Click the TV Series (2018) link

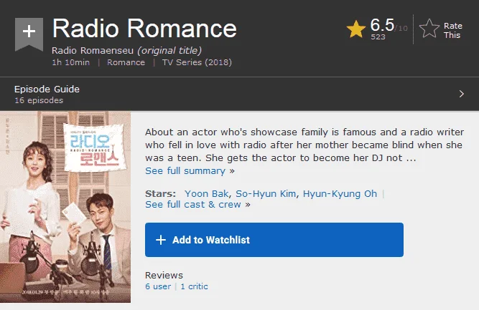point(197,62)
